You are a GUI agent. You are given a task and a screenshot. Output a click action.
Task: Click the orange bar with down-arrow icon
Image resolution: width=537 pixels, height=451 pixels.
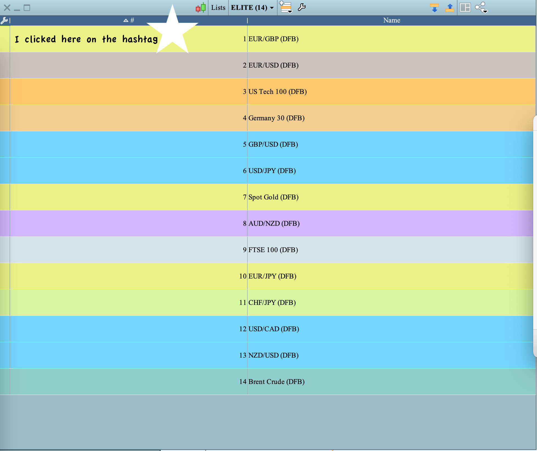tap(434, 8)
